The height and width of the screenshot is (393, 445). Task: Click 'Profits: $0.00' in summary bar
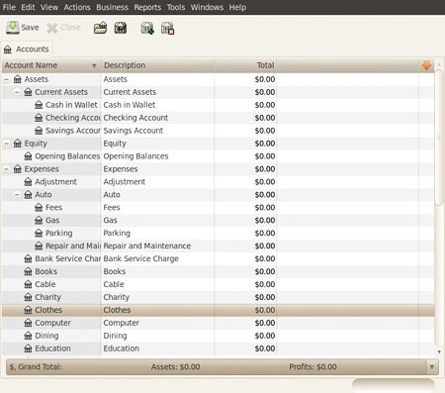coord(312,367)
